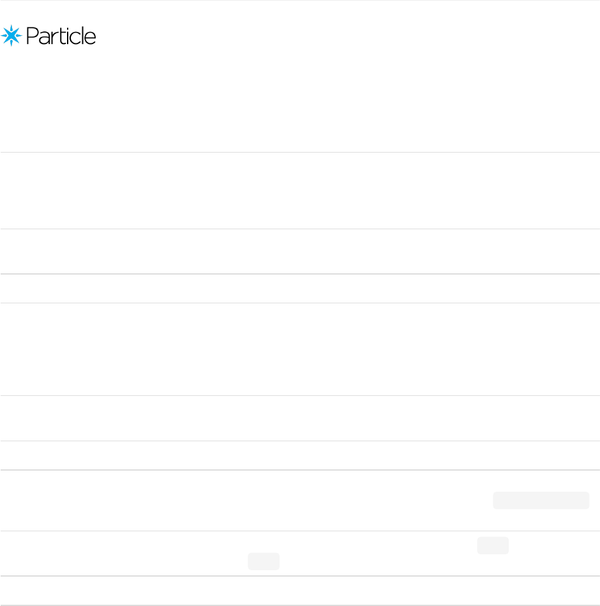Click the thin empty row below third divider
This screenshot has width=600, height=606.
[300, 289]
